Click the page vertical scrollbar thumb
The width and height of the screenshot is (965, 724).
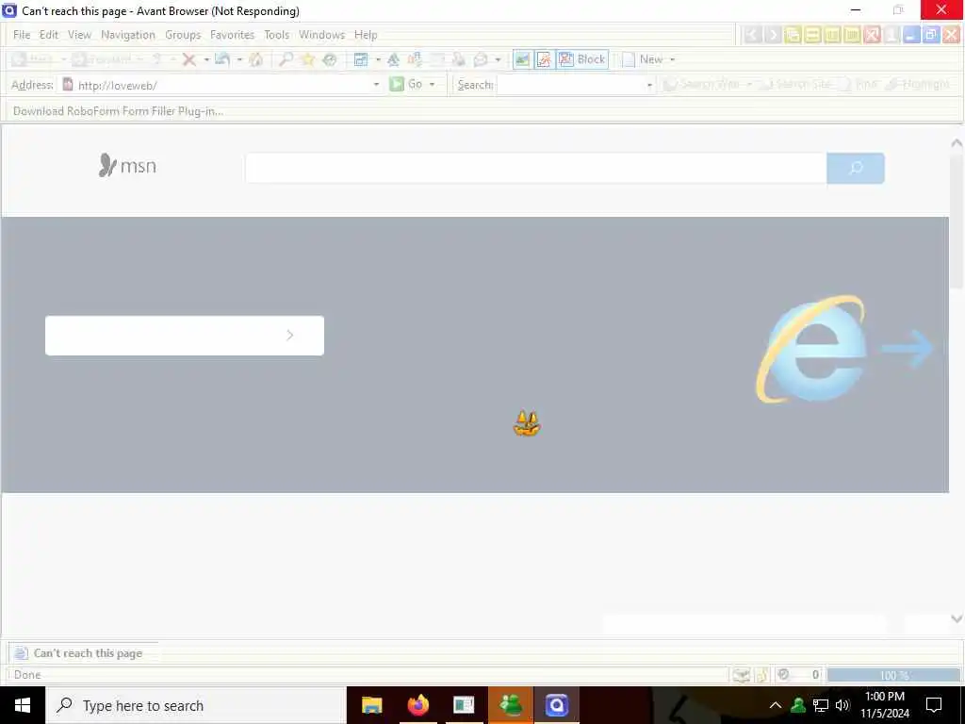point(957,222)
